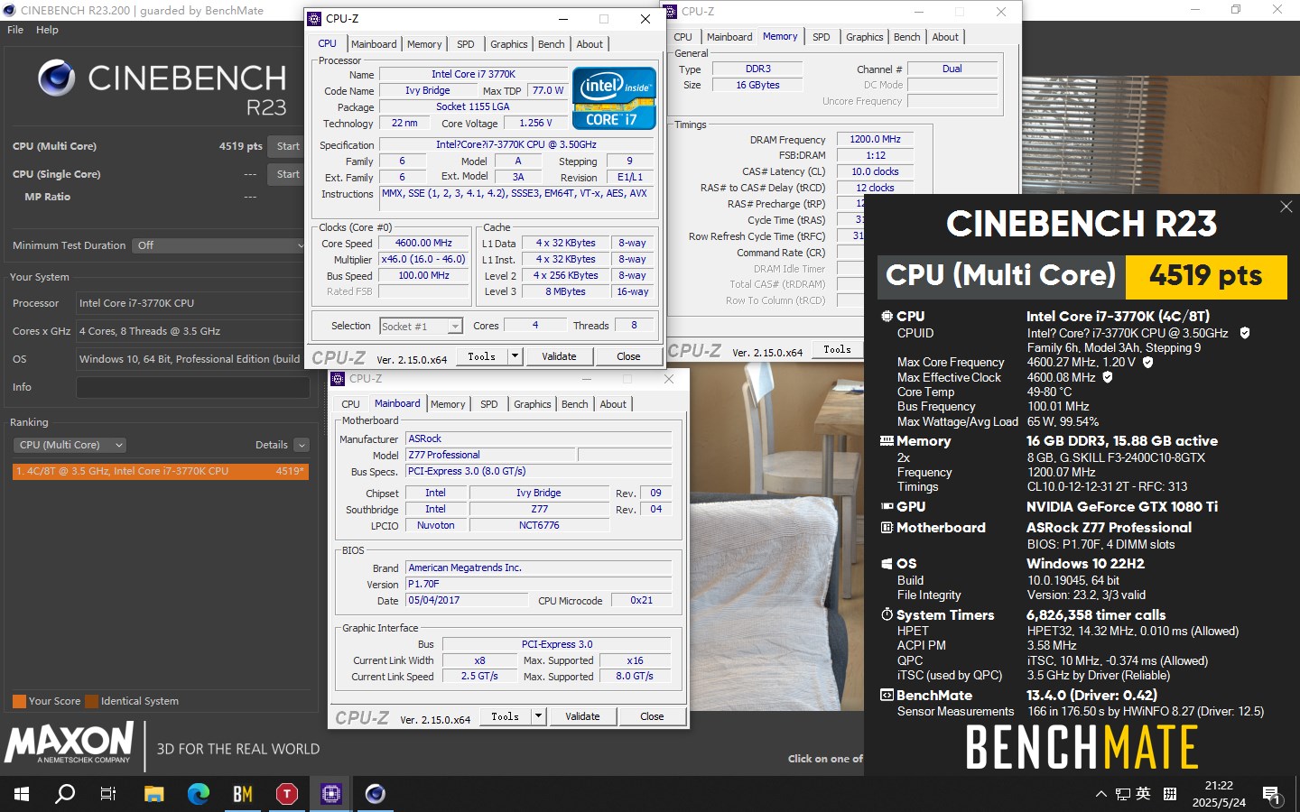The height and width of the screenshot is (812, 1300).
Task: Click the BenchMate section icon beside version
Action: tap(887, 696)
